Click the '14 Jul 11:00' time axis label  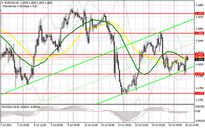[142, 125]
